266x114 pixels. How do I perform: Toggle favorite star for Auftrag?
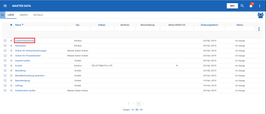click(11, 86)
